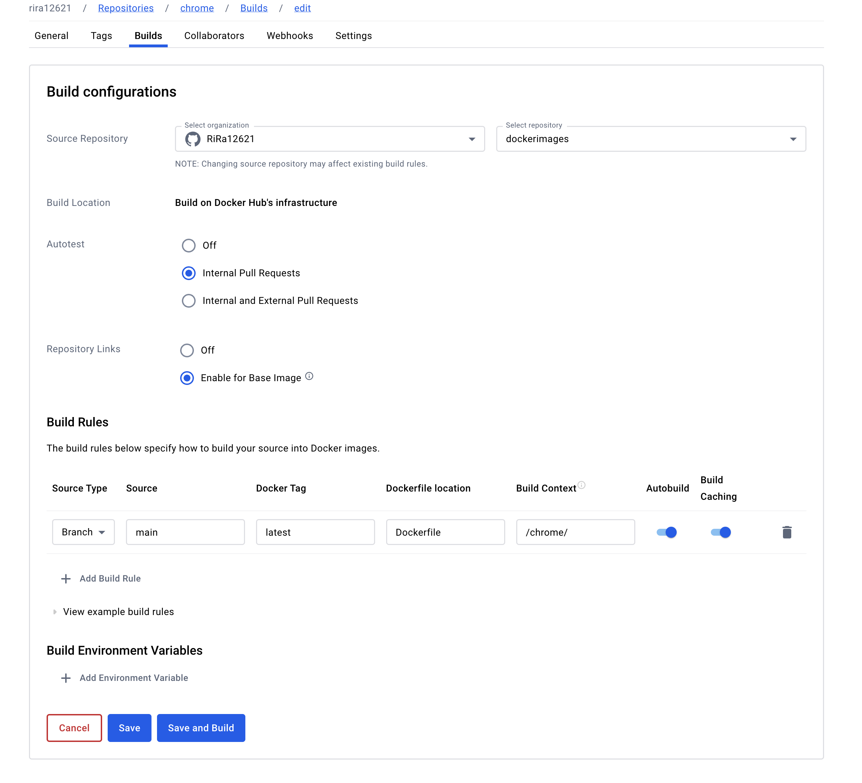Click Dockerfile location input field
The image size is (862, 783).
click(x=445, y=532)
